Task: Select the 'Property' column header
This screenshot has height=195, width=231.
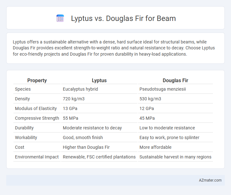Action: point(37,80)
